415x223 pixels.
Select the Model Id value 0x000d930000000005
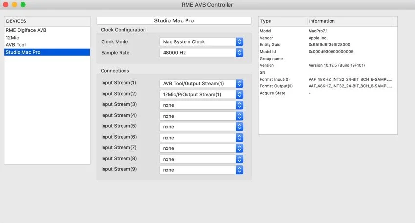[331, 52]
